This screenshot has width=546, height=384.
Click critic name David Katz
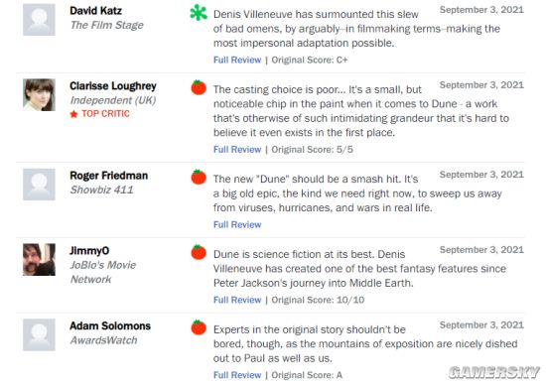click(x=95, y=11)
